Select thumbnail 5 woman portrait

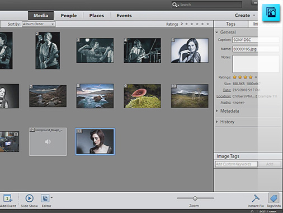[x=190, y=50]
